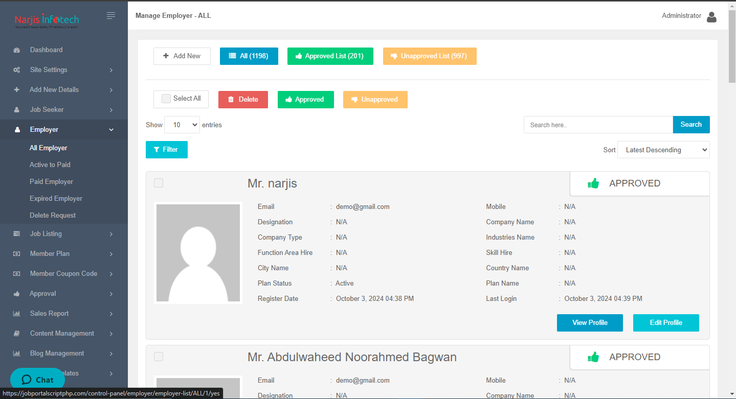This screenshot has width=736, height=399.
Task: Go to Dashboard in the sidebar
Action: pyautogui.click(x=46, y=50)
